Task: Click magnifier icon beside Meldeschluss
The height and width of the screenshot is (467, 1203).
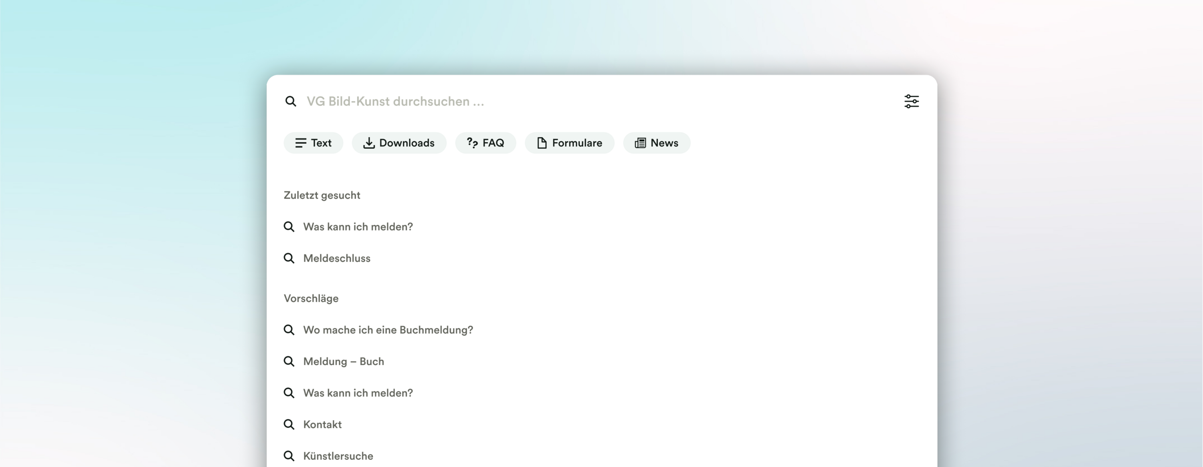Action: [289, 258]
